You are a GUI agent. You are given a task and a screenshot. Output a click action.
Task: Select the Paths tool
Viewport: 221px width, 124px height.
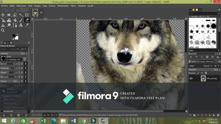coord(15,25)
